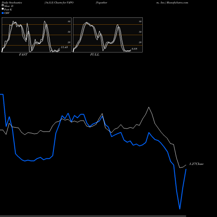Screen dimensions: 217x217
Task: Select the 'Daily Stochastics' title text
Action: (12, 3)
